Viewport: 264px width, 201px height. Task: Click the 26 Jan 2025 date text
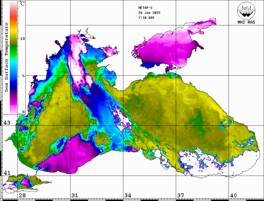click(x=149, y=13)
